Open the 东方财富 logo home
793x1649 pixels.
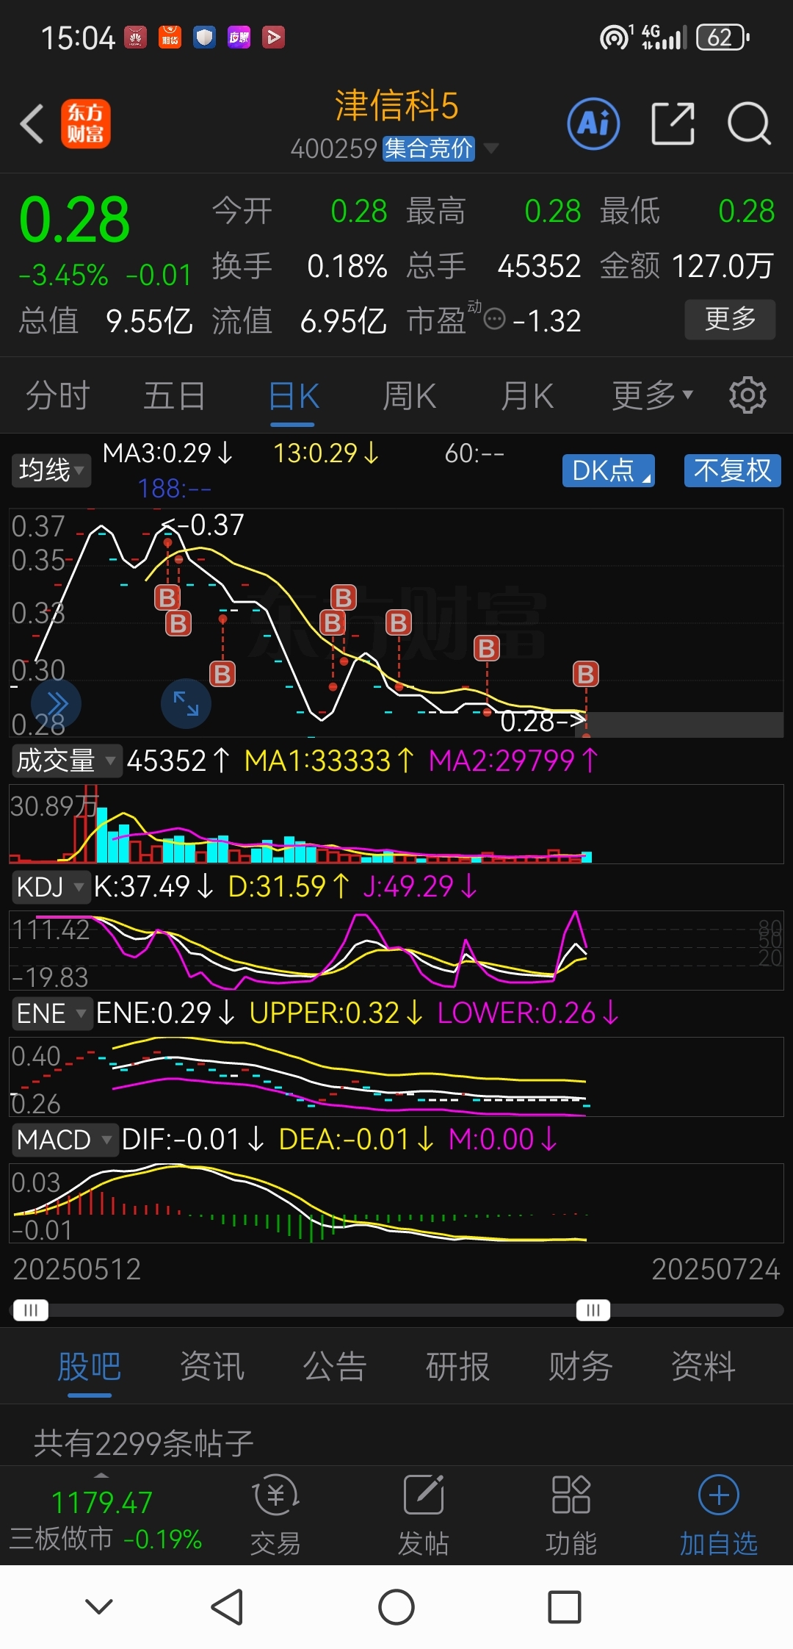point(86,123)
